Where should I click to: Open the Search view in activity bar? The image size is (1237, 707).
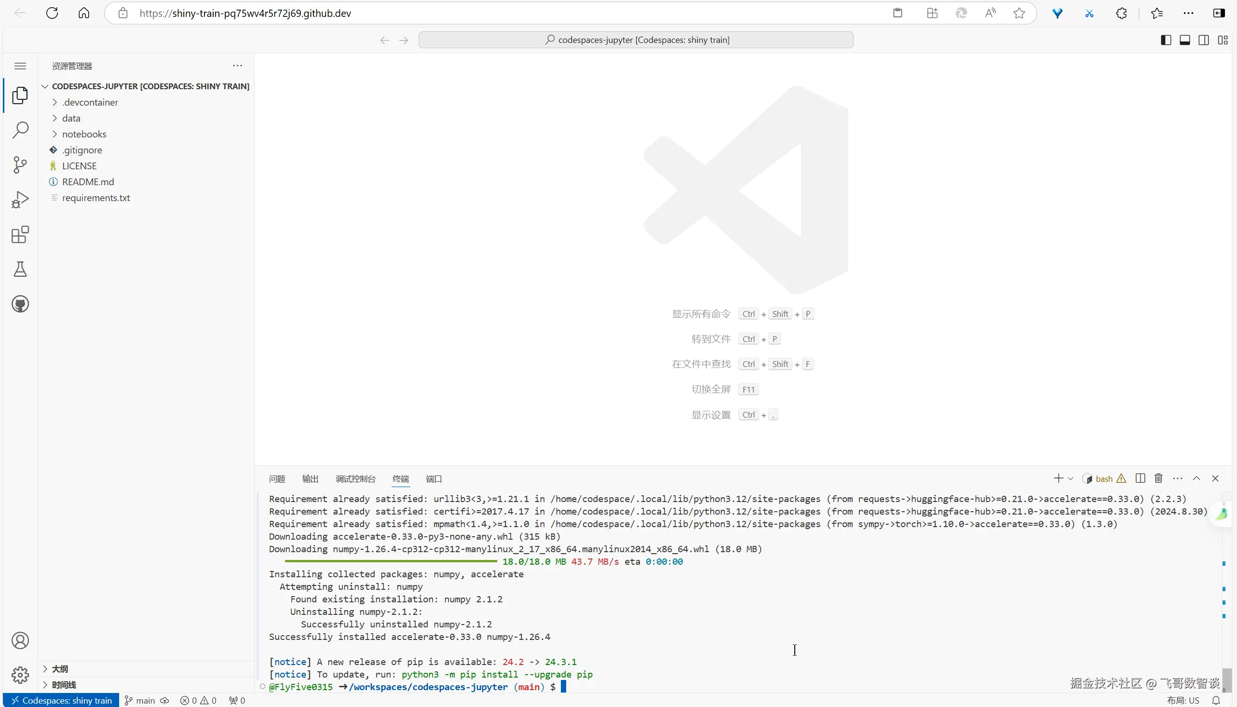[x=20, y=130]
